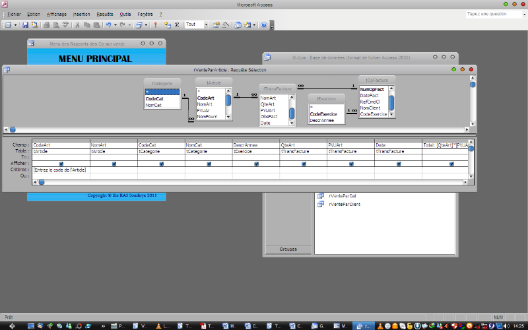Click the grid's horizontal scrollbar thumb

pyautogui.click(x=41, y=182)
